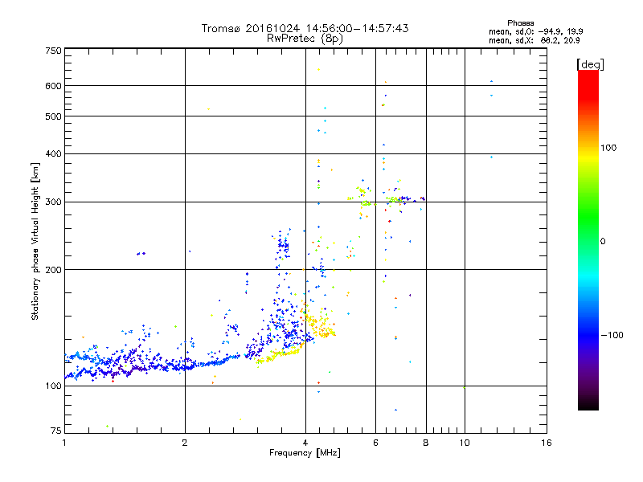Click the y-axis label "750"

tap(53, 51)
